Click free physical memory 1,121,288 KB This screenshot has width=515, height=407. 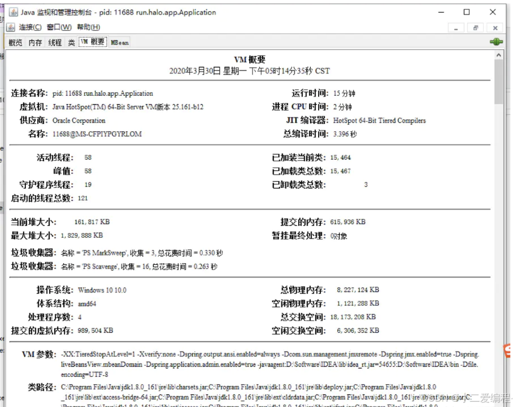(358, 303)
